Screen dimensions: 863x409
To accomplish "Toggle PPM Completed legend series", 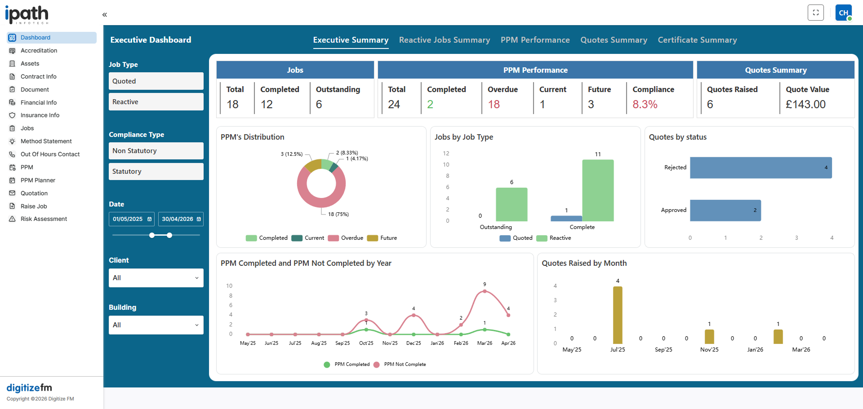I will [347, 365].
